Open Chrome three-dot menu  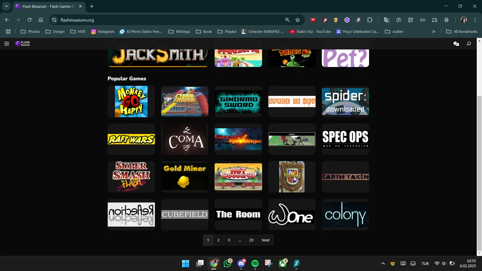[x=474, y=20]
